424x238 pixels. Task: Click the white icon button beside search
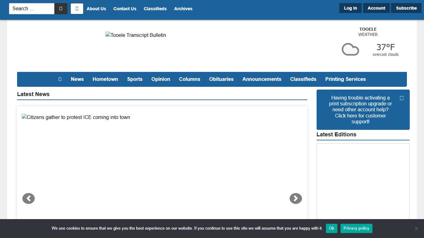click(77, 9)
